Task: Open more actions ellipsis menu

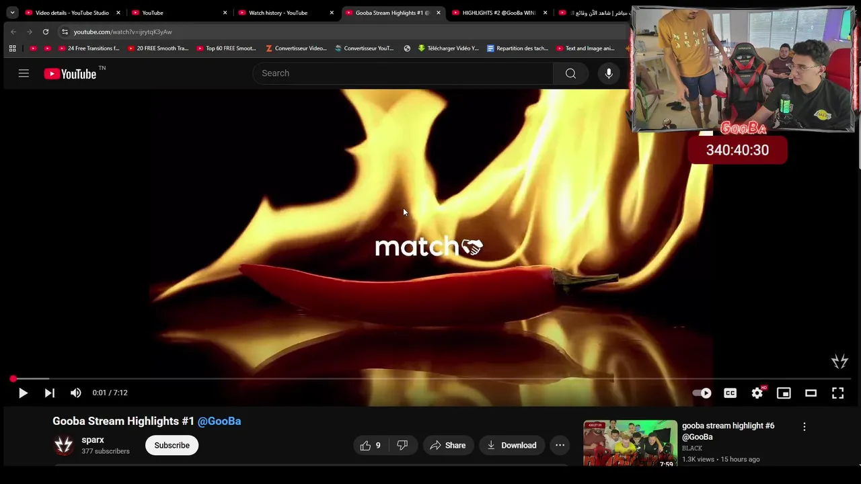Action: click(x=560, y=445)
